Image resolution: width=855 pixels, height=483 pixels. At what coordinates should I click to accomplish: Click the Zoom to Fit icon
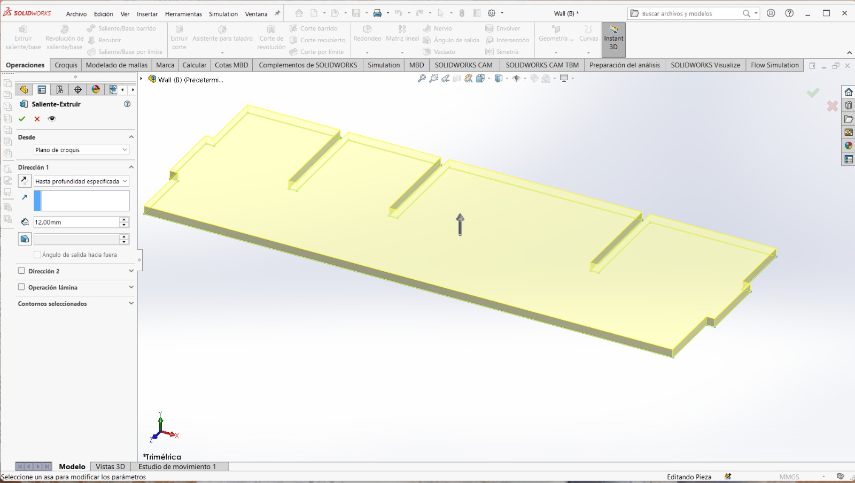click(422, 79)
